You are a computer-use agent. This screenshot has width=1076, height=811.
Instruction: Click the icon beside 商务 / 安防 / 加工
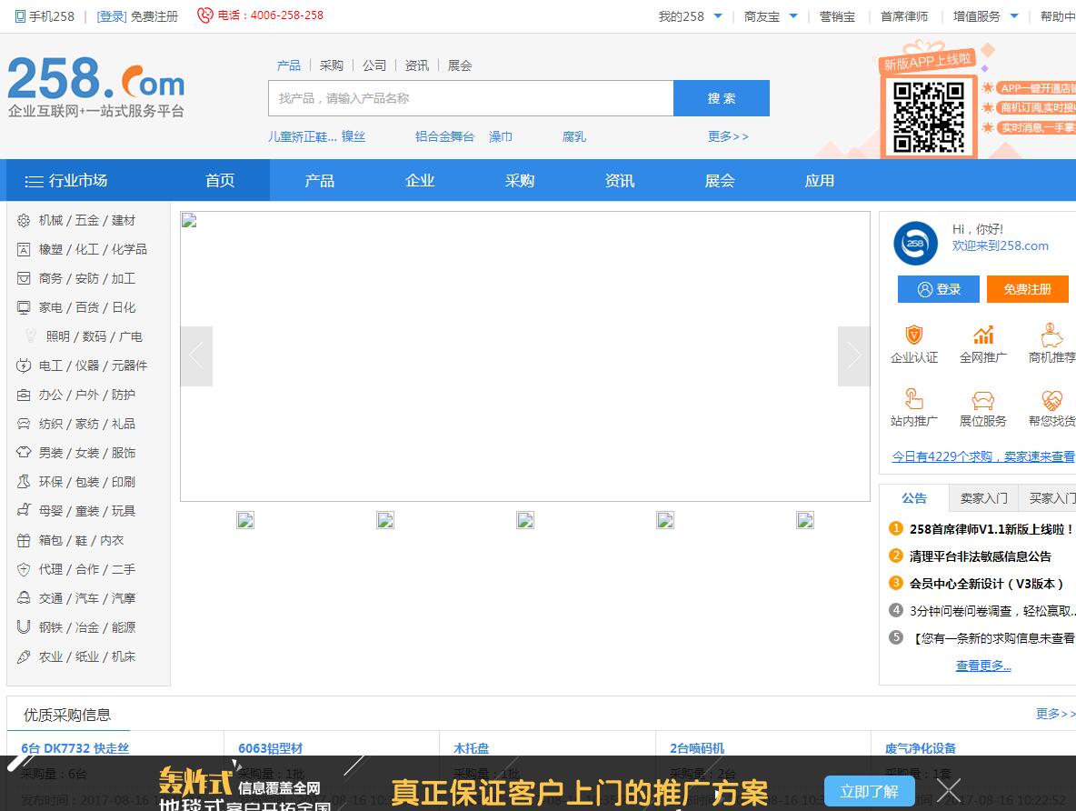pyautogui.click(x=24, y=278)
